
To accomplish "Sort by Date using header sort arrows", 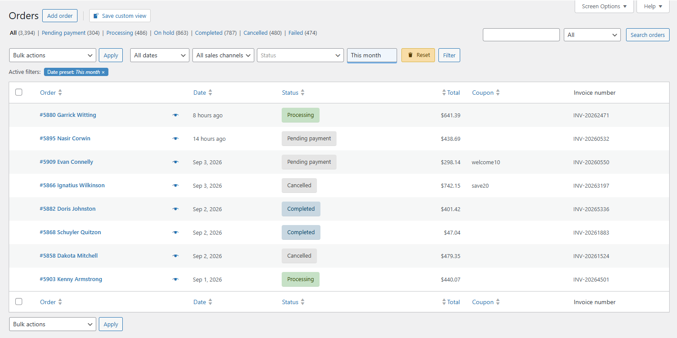I will [210, 93].
